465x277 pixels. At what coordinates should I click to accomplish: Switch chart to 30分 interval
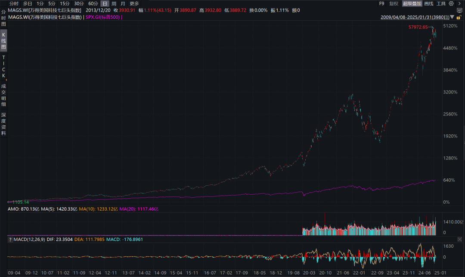click(x=79, y=3)
